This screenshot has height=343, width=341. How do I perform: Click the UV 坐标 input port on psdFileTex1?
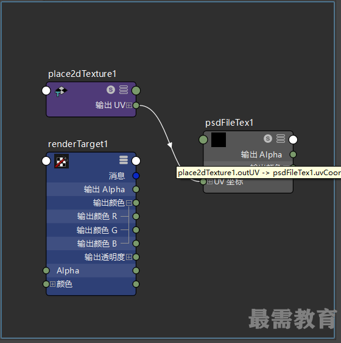[203, 181]
